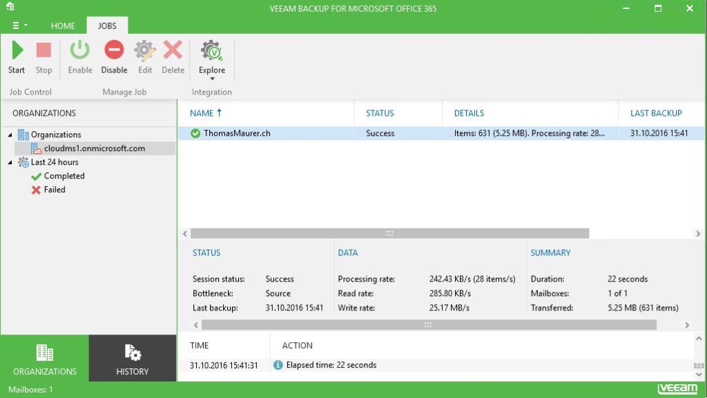The height and width of the screenshot is (398, 707).
Task: Switch to the HOME tab
Action: (x=63, y=26)
